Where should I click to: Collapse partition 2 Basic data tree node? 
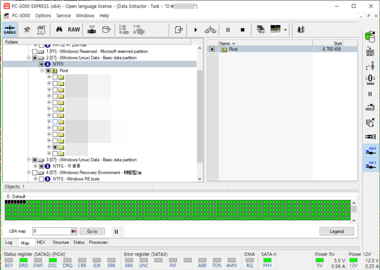[29, 58]
